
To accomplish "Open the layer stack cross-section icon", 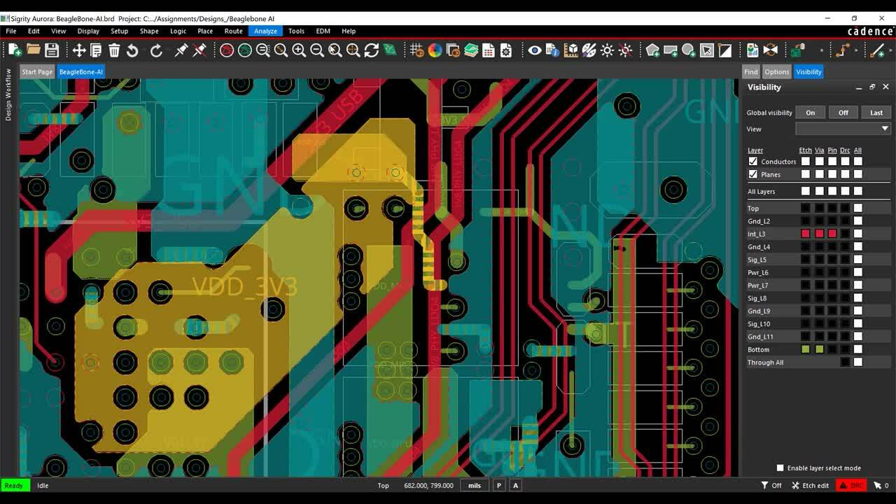I will [x=471, y=50].
